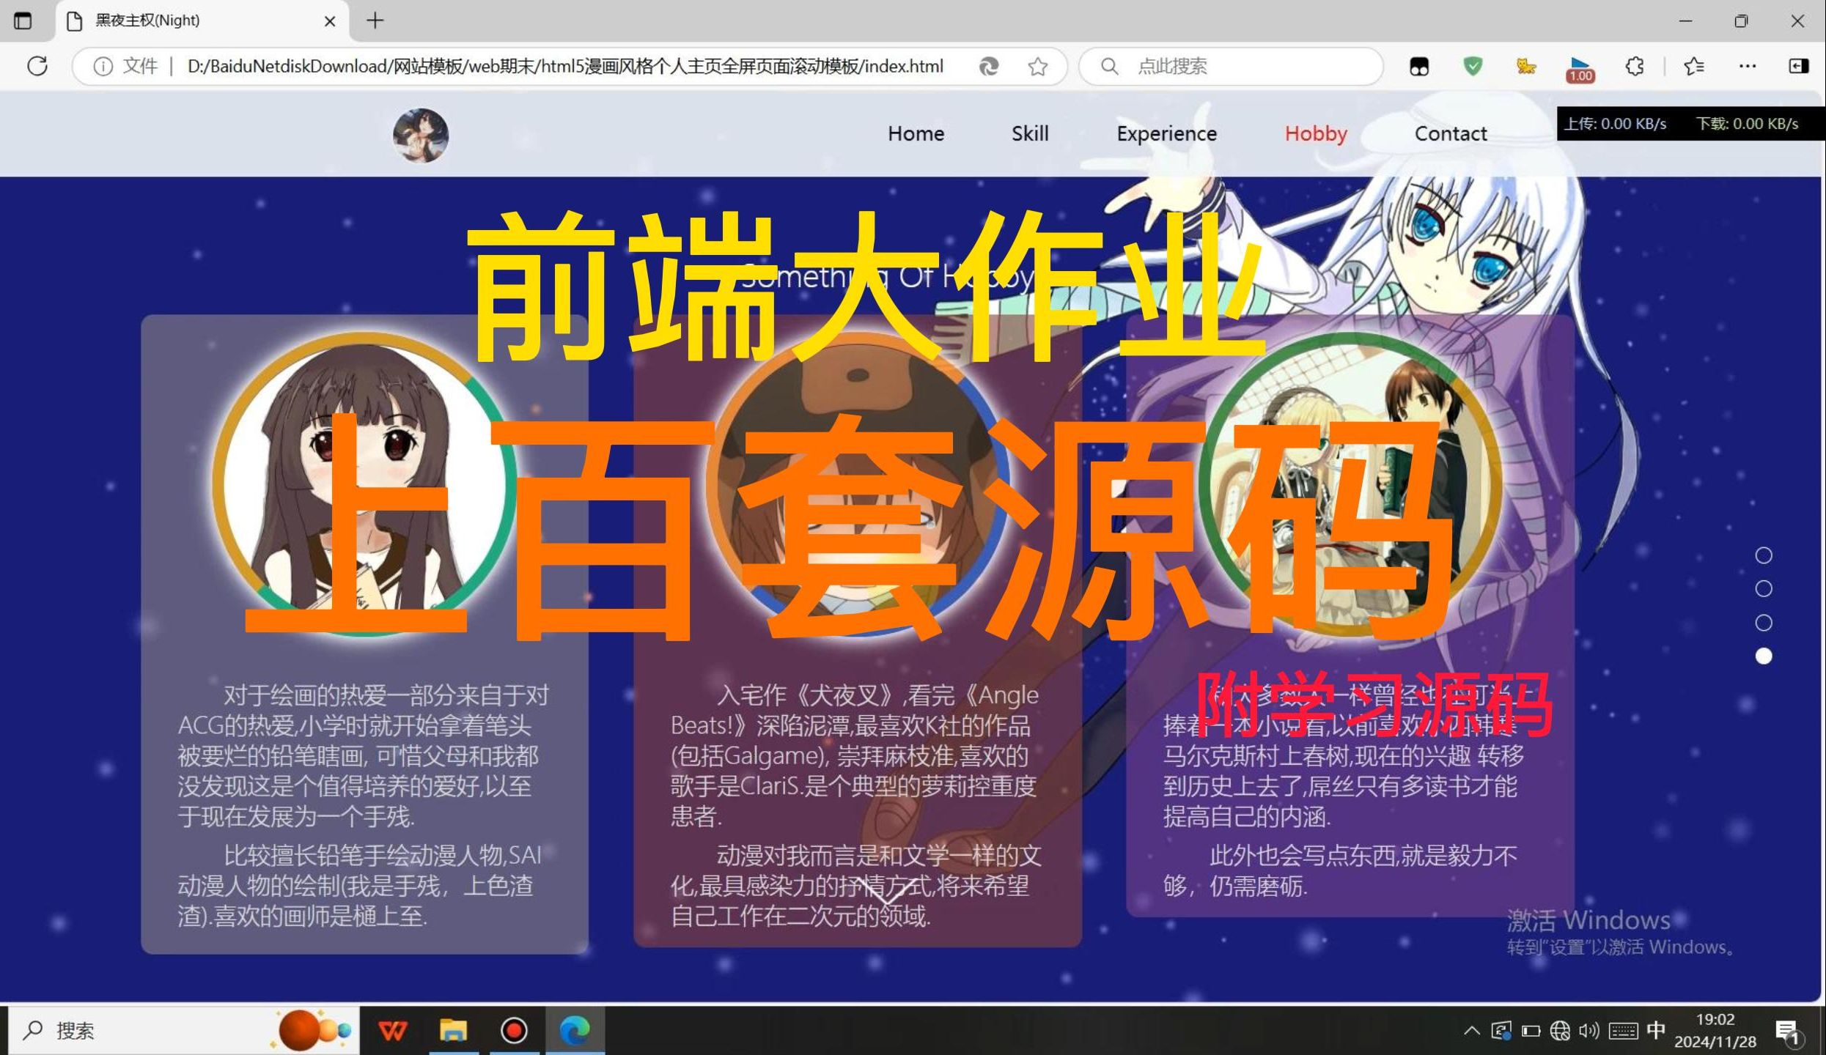This screenshot has width=1826, height=1055.
Task: Toggle the browser sidebar icon
Action: tap(1799, 67)
